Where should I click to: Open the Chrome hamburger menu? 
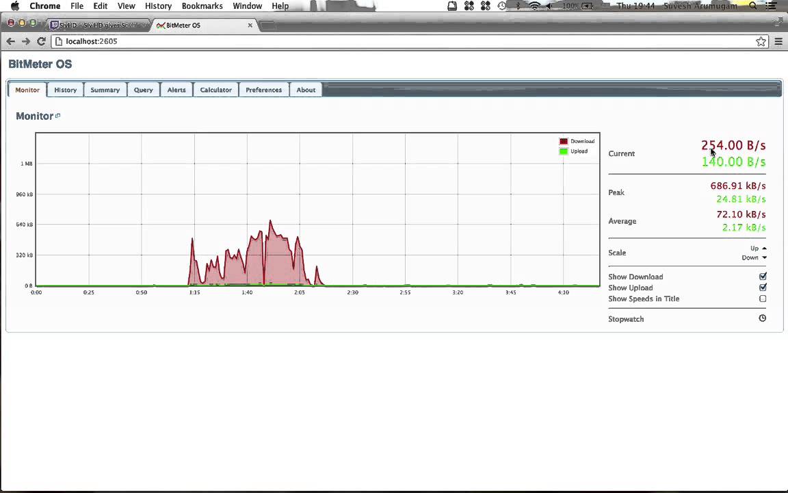778,41
